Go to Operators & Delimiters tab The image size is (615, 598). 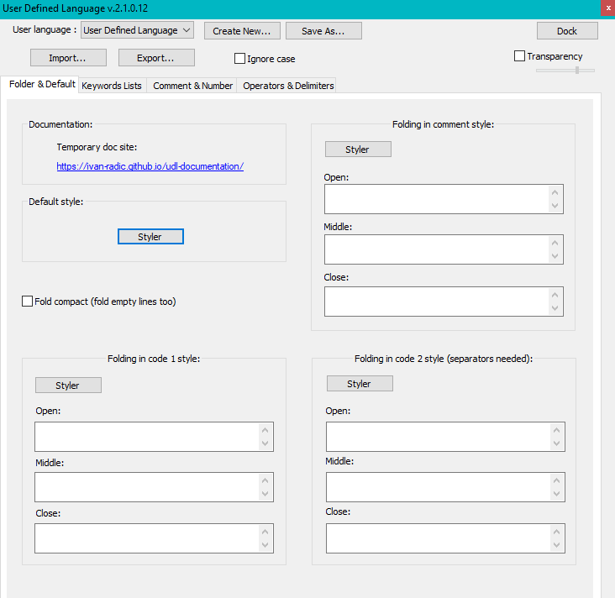[x=288, y=86]
